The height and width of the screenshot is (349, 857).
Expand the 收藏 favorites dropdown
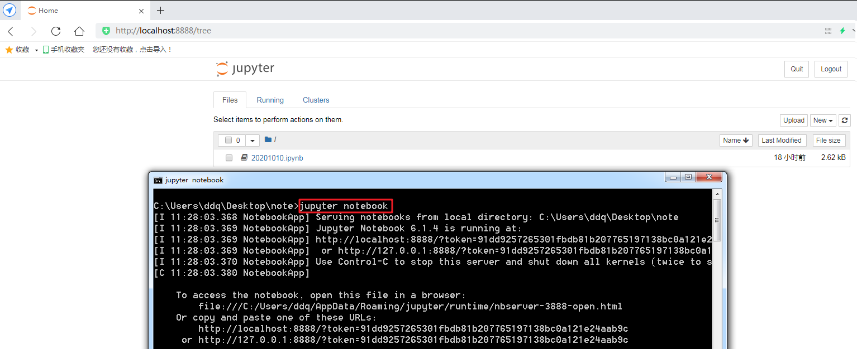tap(36, 49)
